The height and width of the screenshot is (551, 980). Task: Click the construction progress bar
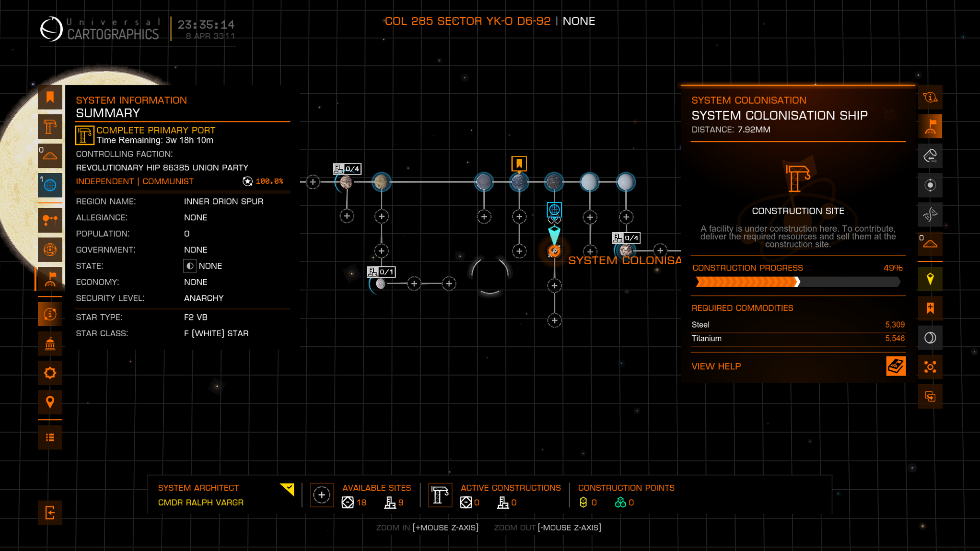(x=798, y=282)
